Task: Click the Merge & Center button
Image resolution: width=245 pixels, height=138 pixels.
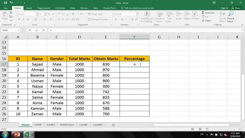Action: pyautogui.click(x=98, y=20)
